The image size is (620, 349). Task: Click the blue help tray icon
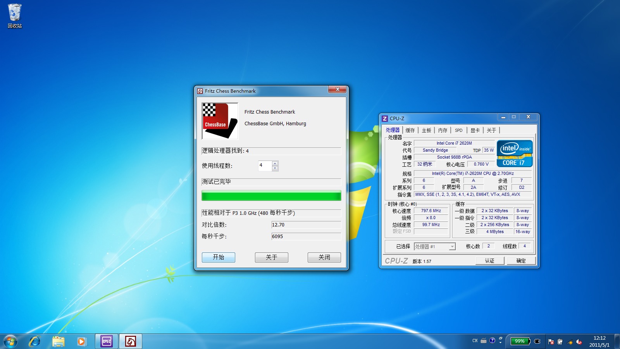pyautogui.click(x=492, y=340)
